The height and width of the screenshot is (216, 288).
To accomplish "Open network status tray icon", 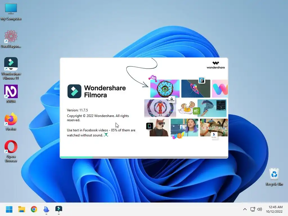I will [x=253, y=209].
